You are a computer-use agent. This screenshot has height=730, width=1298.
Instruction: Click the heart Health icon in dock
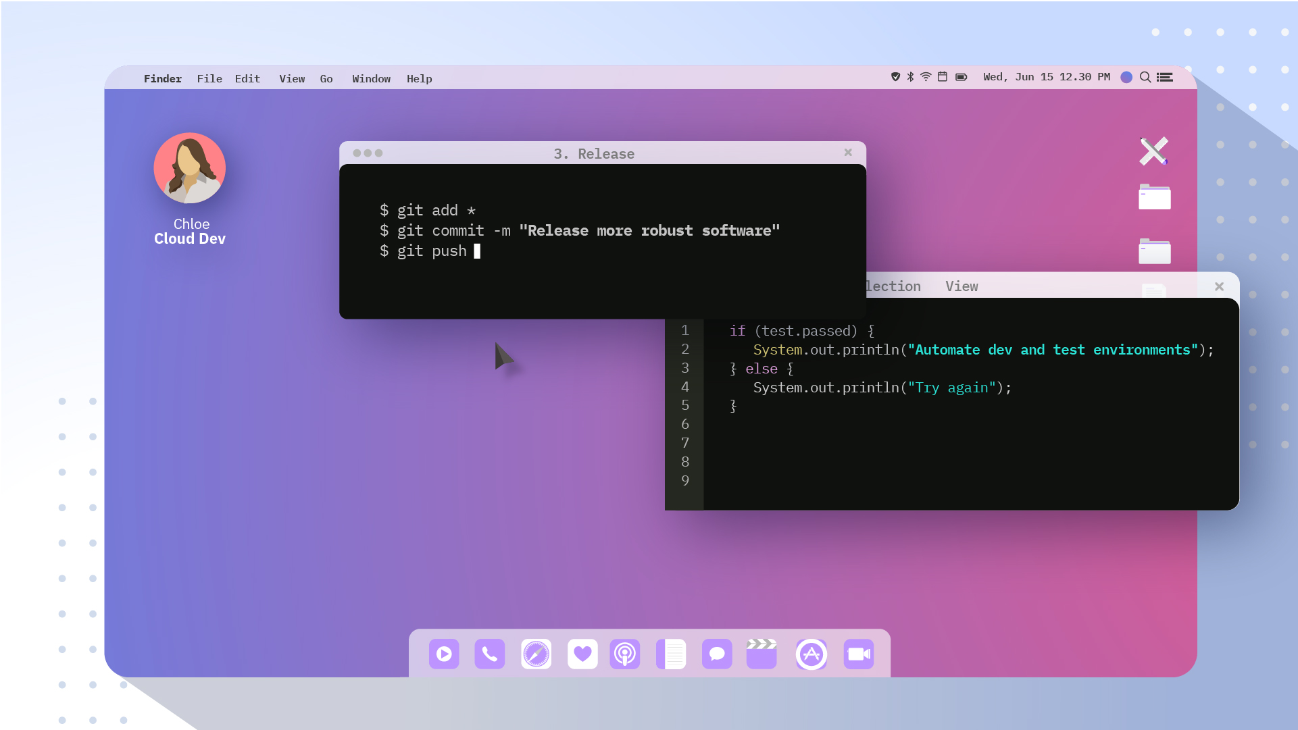[x=582, y=654]
